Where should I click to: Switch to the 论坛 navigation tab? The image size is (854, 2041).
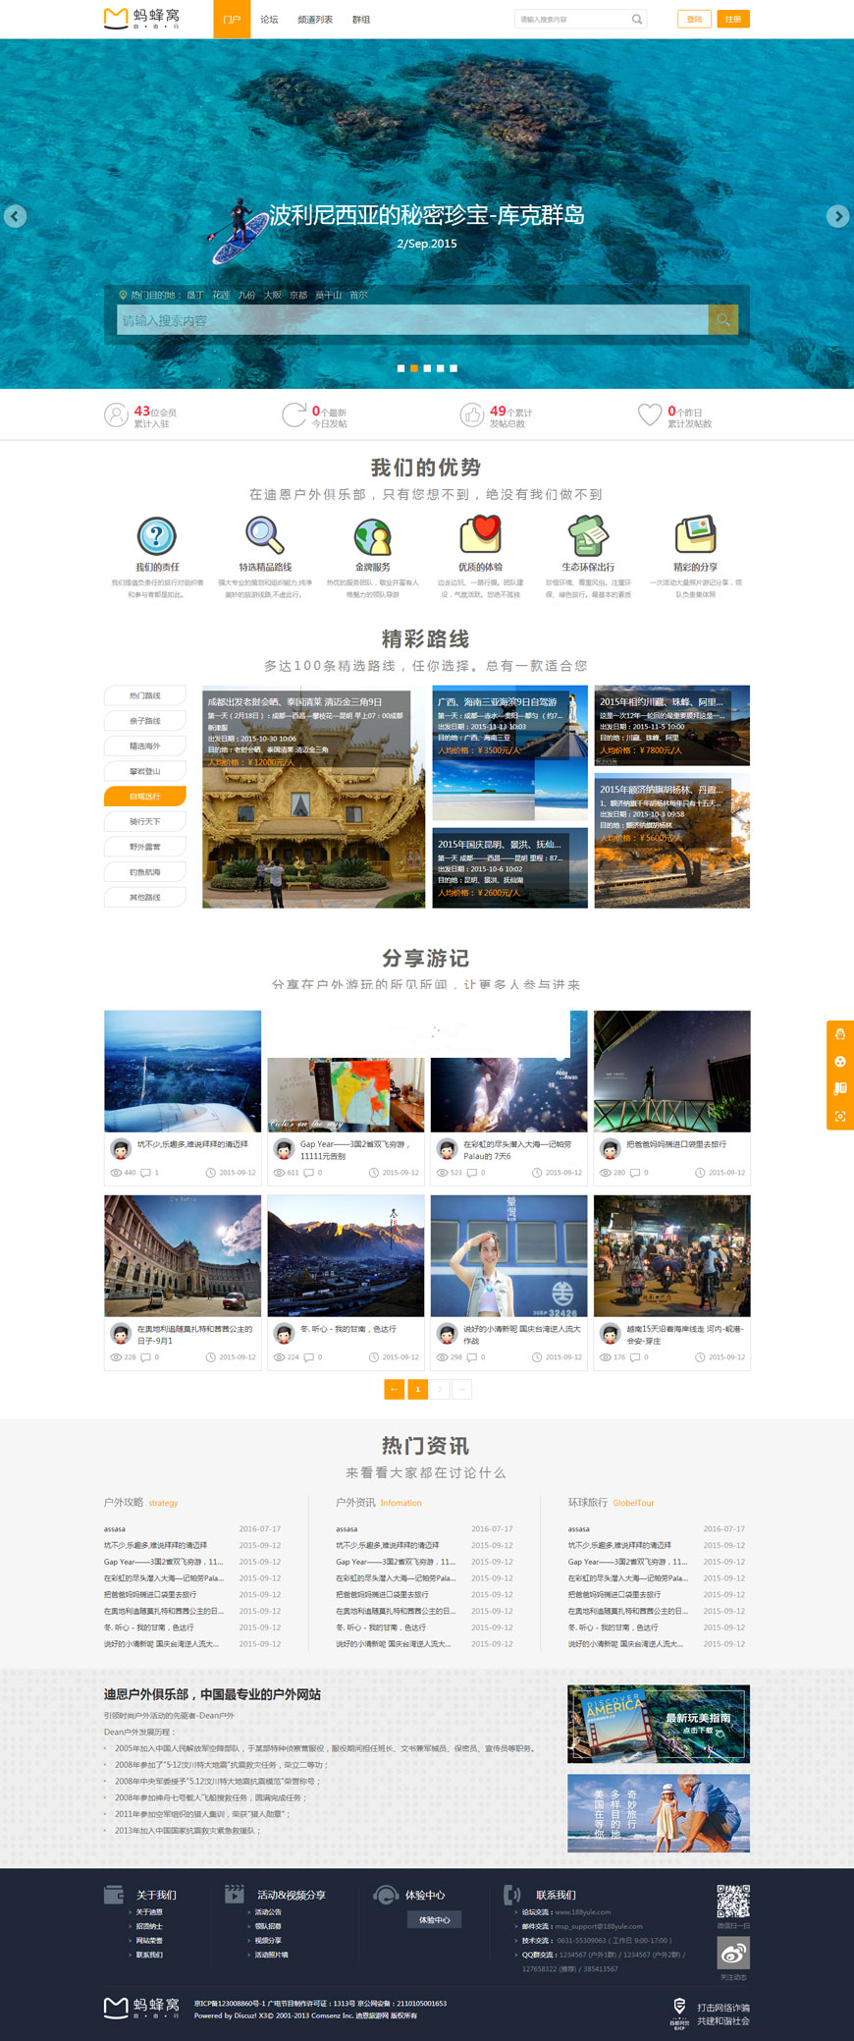(269, 20)
